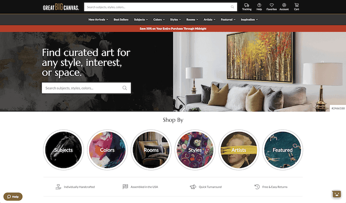This screenshot has width=346, height=203.
Task: Select the Colors circle under Shop By
Action: [x=107, y=150]
